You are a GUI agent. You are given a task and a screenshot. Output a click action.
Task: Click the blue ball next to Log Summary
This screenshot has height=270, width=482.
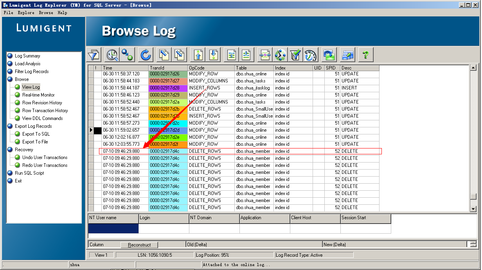pyautogui.click(x=10, y=56)
